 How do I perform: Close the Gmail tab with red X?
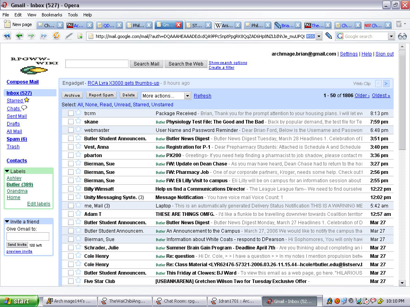click(x=179, y=25)
